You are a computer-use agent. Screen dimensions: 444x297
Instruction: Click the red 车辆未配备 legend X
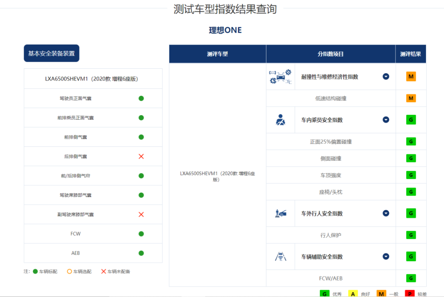[x=103, y=271]
